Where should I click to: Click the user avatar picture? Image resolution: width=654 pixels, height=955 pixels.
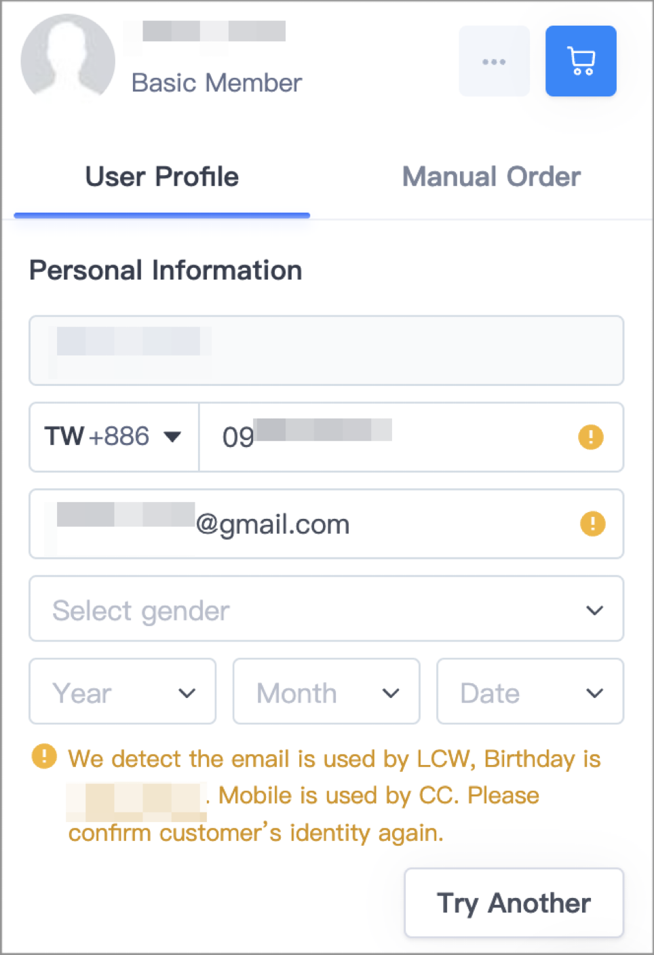(68, 58)
